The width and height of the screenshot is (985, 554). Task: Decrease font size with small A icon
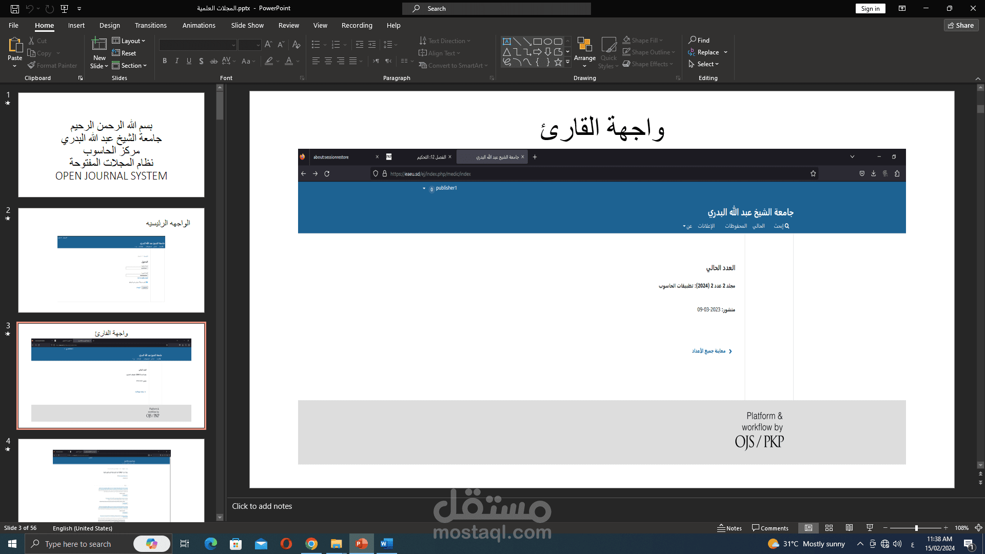[281, 45]
